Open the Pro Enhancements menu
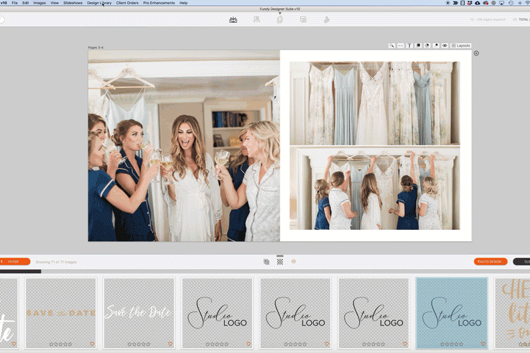 (x=159, y=3)
